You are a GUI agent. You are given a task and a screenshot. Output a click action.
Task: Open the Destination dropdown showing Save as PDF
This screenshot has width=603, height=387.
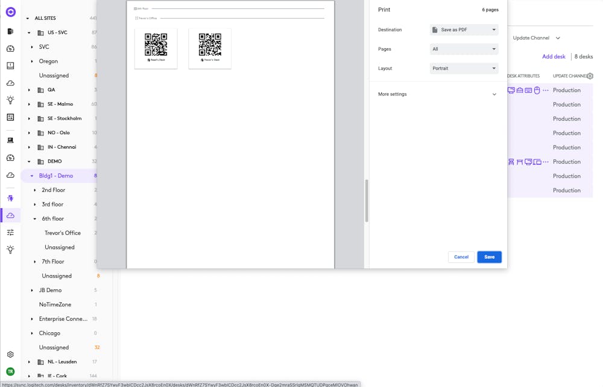pos(463,29)
